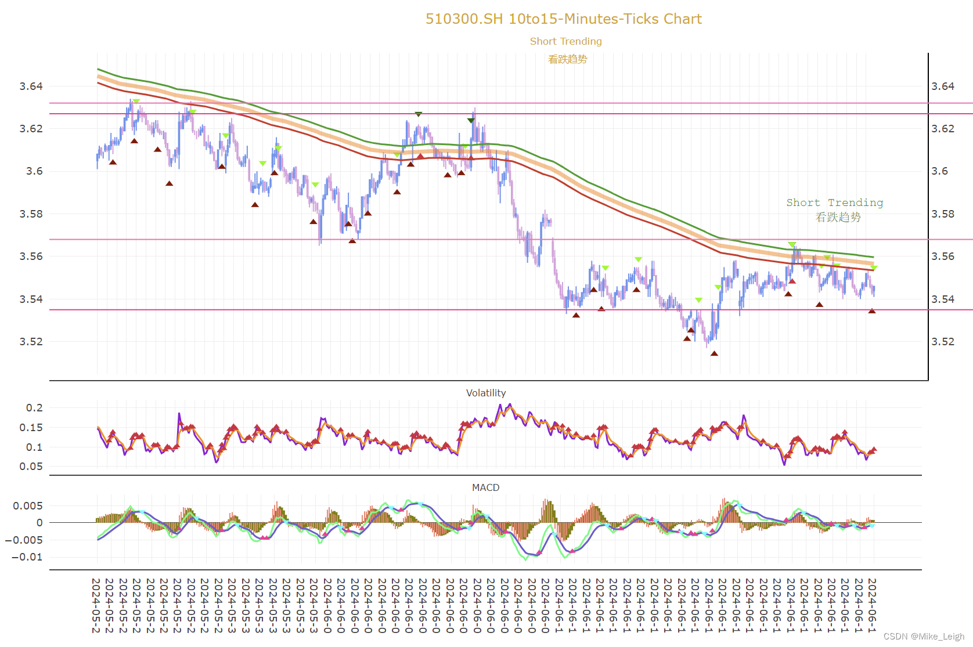Click the MACD subplot title
The height and width of the screenshot is (647, 973).
click(486, 487)
